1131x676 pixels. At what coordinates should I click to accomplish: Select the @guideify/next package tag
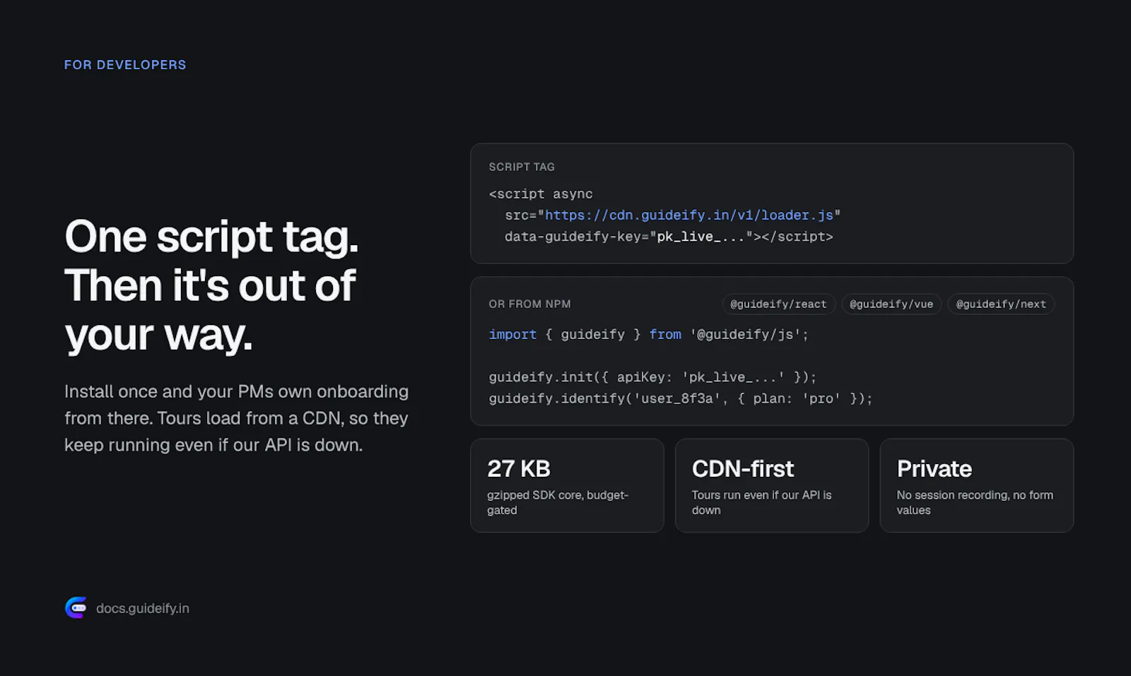point(1001,304)
